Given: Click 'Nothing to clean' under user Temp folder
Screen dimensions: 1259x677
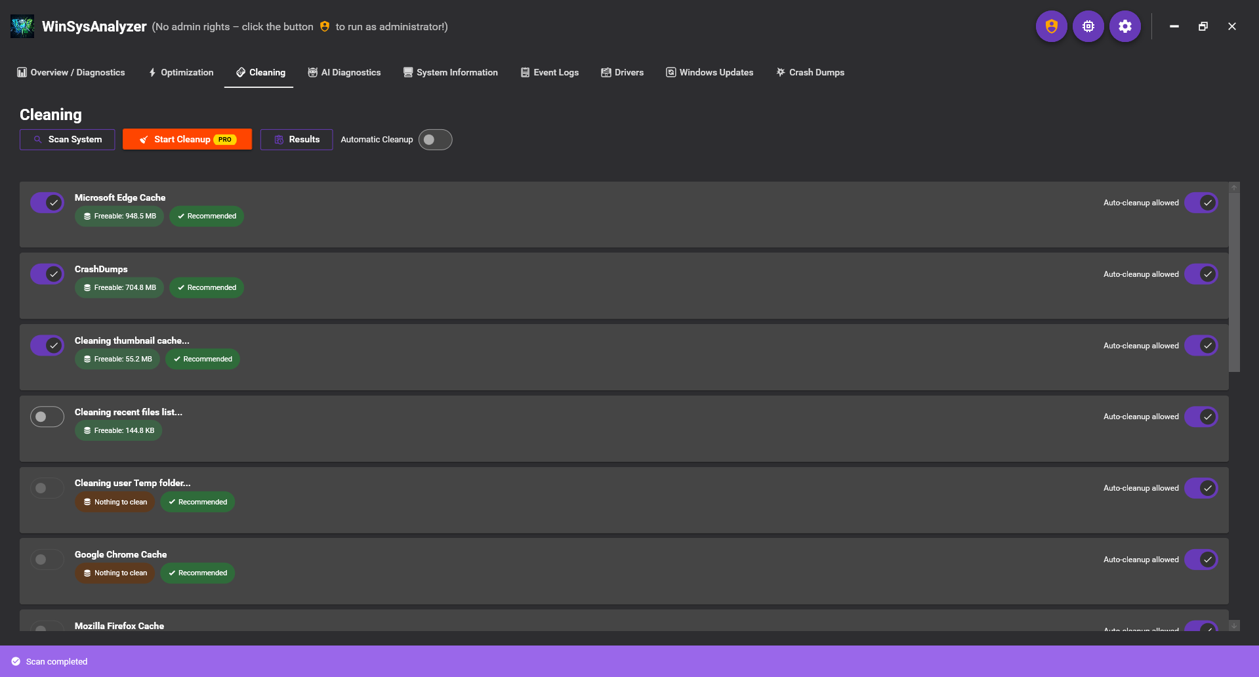Looking at the screenshot, I should pos(115,502).
